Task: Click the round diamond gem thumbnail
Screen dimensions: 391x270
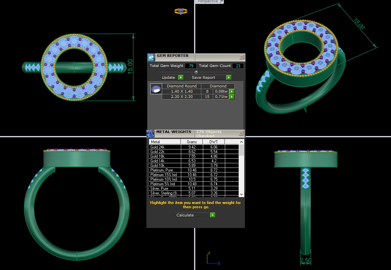Action: 156,89
